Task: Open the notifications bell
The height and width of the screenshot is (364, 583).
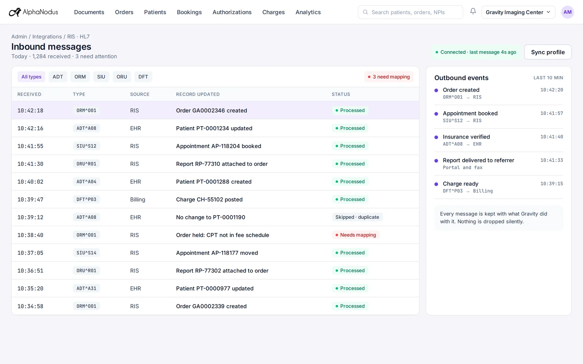Action: tap(473, 11)
